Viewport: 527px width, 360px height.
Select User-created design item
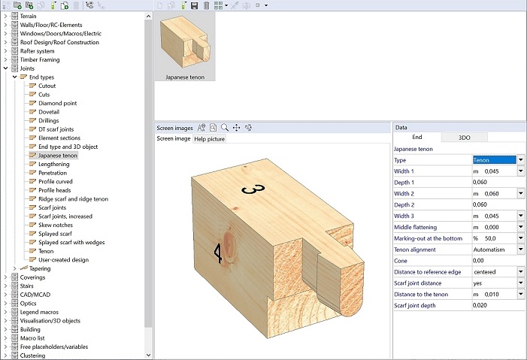pyautogui.click(x=63, y=260)
